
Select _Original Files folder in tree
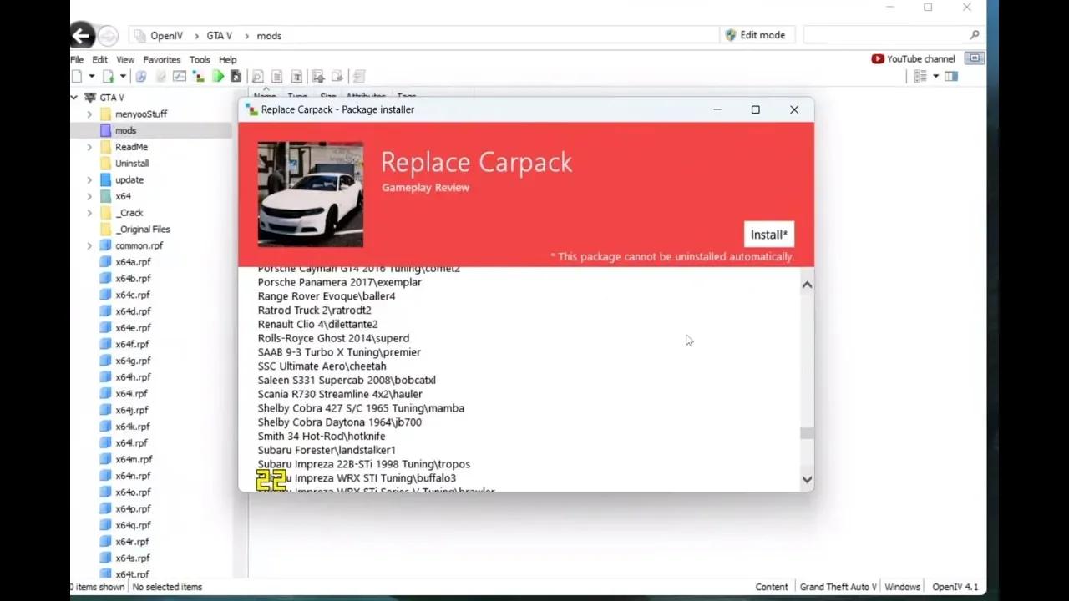tap(143, 229)
